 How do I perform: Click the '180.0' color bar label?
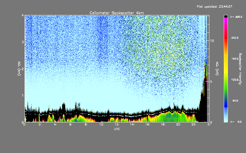pos(235,59)
